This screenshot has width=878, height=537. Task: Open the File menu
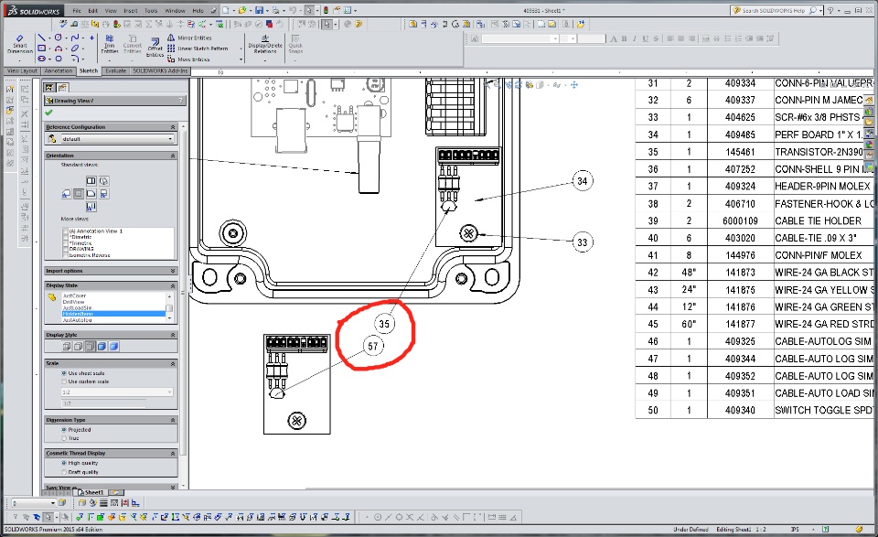(x=77, y=11)
